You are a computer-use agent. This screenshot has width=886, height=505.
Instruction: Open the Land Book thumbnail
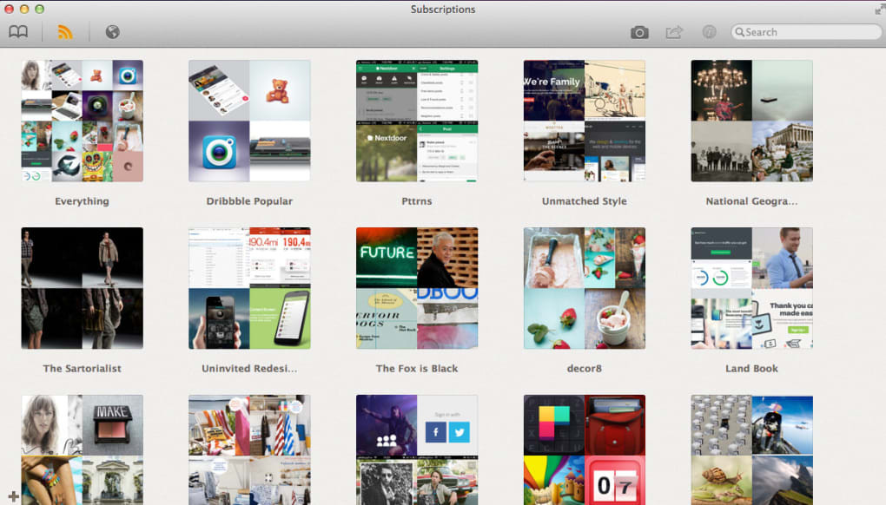(x=751, y=288)
